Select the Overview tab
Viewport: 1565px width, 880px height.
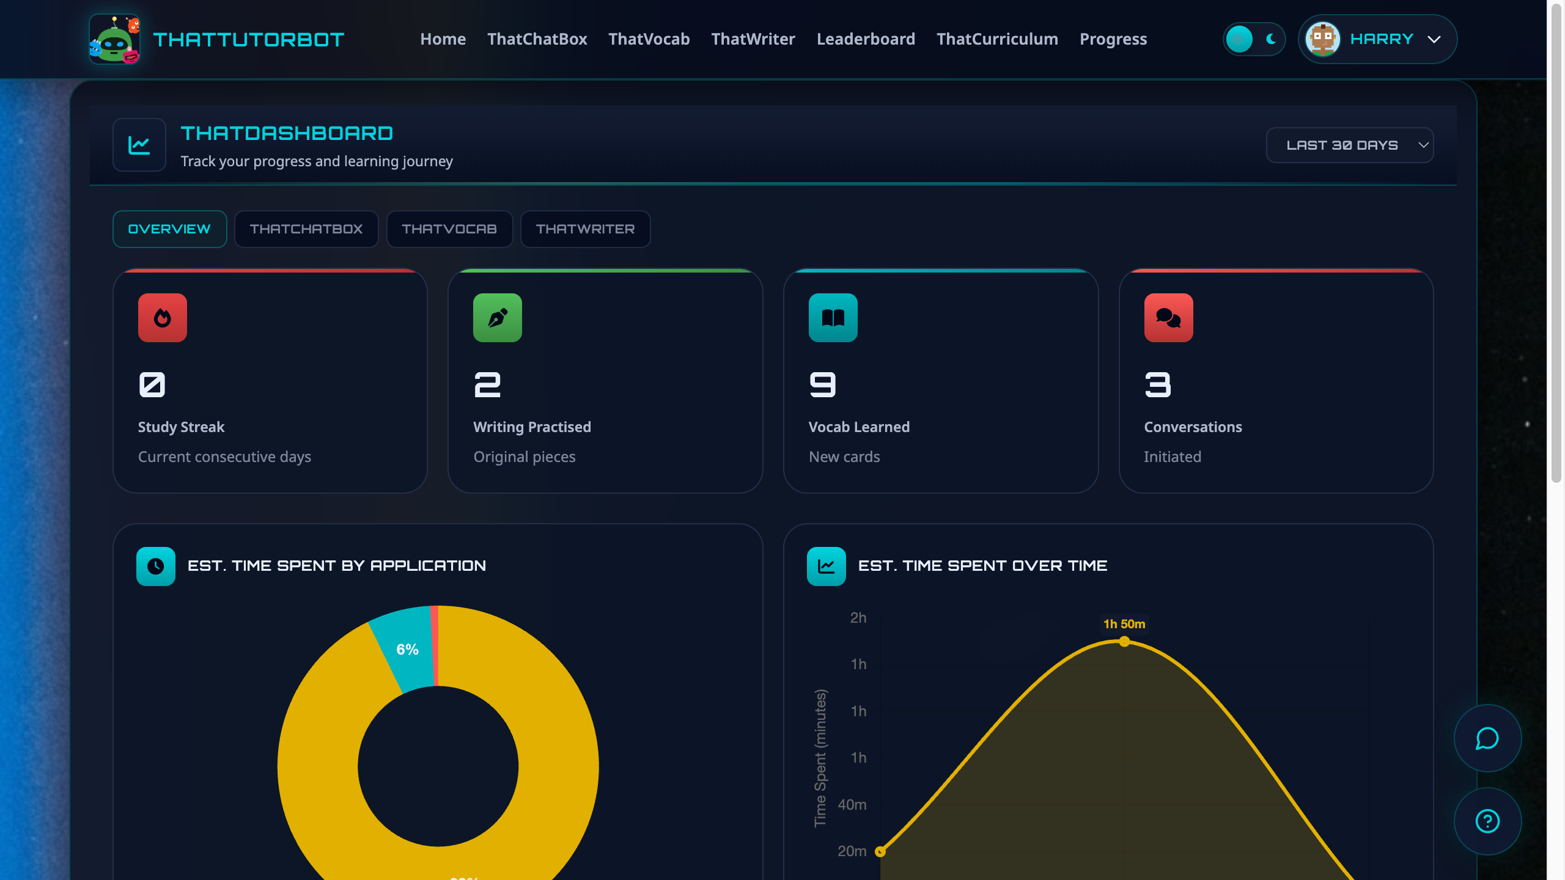tap(169, 229)
